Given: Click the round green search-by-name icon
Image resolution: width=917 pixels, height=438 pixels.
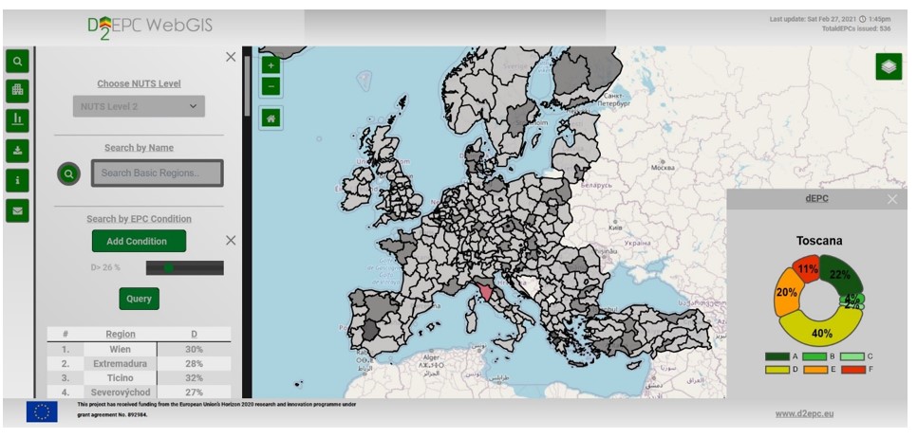Looking at the screenshot, I should coord(69,173).
